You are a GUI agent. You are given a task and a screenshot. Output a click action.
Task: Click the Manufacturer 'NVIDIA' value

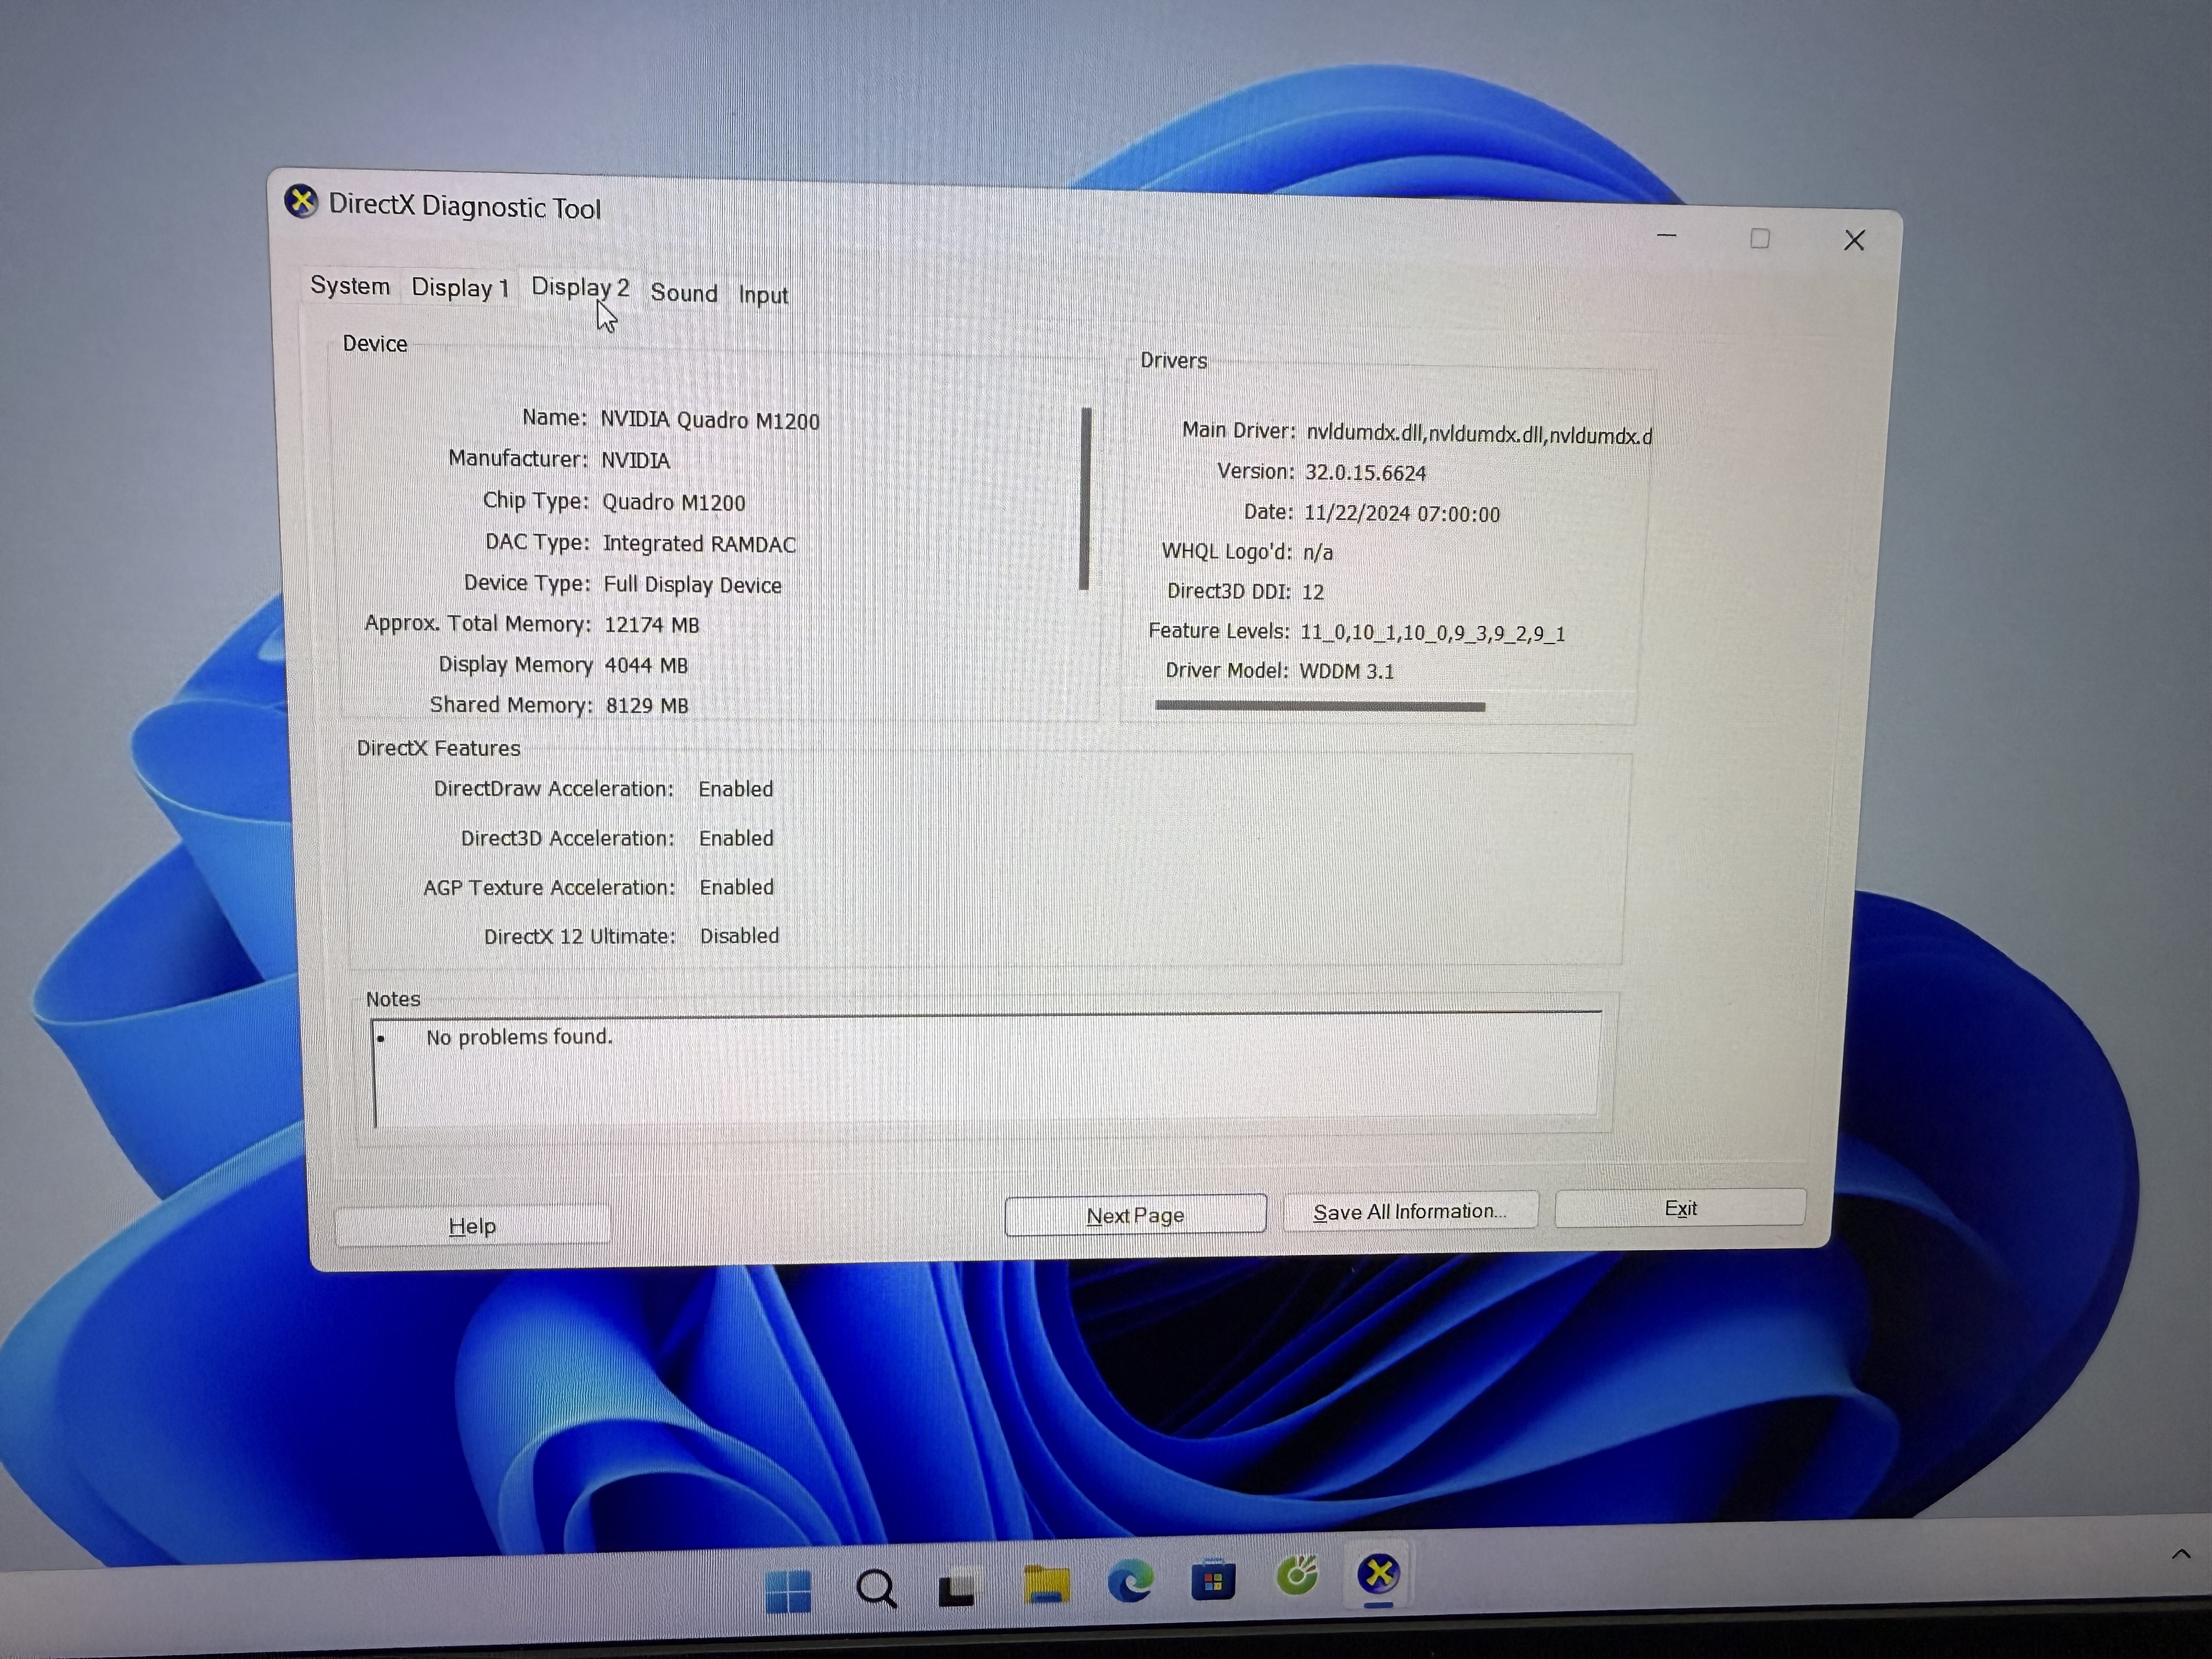(x=635, y=460)
